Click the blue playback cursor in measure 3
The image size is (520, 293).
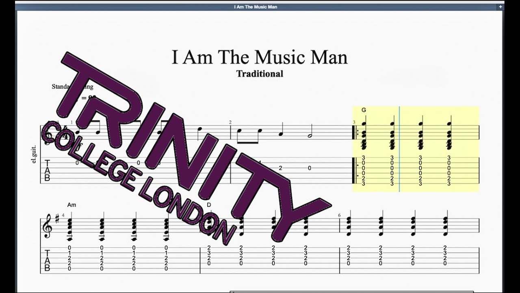click(399, 149)
